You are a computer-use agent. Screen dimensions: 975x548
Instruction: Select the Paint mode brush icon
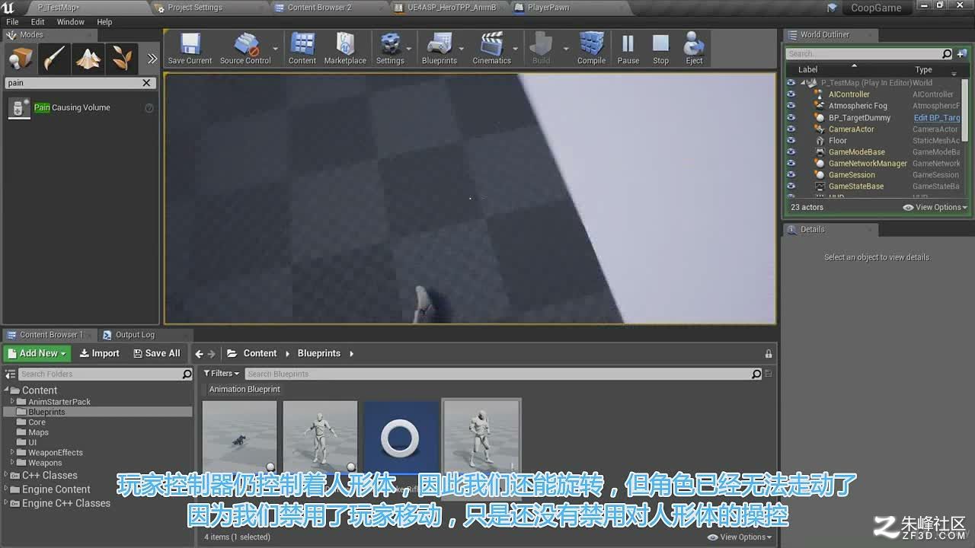pos(55,59)
